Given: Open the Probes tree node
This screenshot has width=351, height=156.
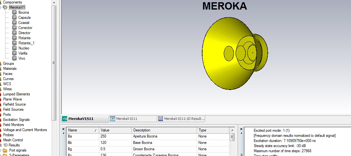Looking at the screenshot, I should (8, 135).
